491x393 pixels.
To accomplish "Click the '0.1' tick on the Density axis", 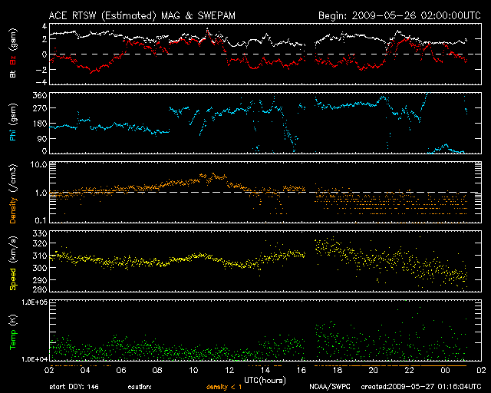I will (x=41, y=220).
